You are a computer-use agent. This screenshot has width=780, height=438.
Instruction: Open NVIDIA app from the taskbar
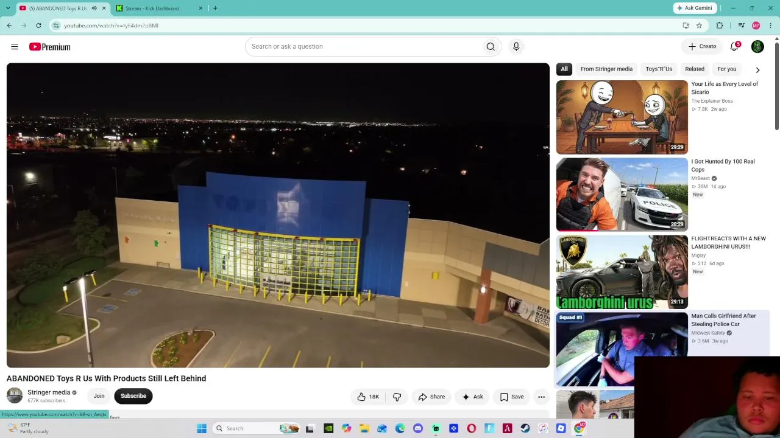[x=328, y=428]
